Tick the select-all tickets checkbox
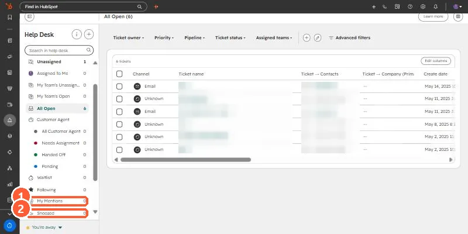The height and width of the screenshot is (234, 468). (x=119, y=74)
